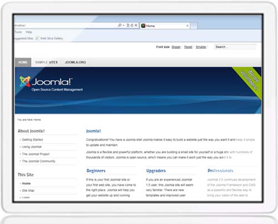278x224 pixels.
Task: Click Smaller font size link
Action: [201, 47]
